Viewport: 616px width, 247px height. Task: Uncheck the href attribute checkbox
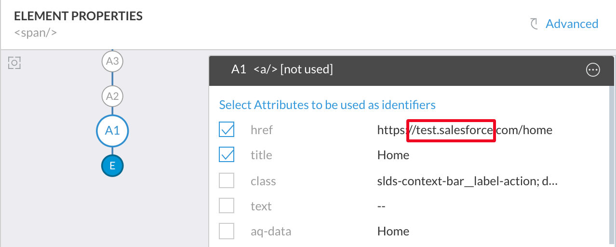227,130
